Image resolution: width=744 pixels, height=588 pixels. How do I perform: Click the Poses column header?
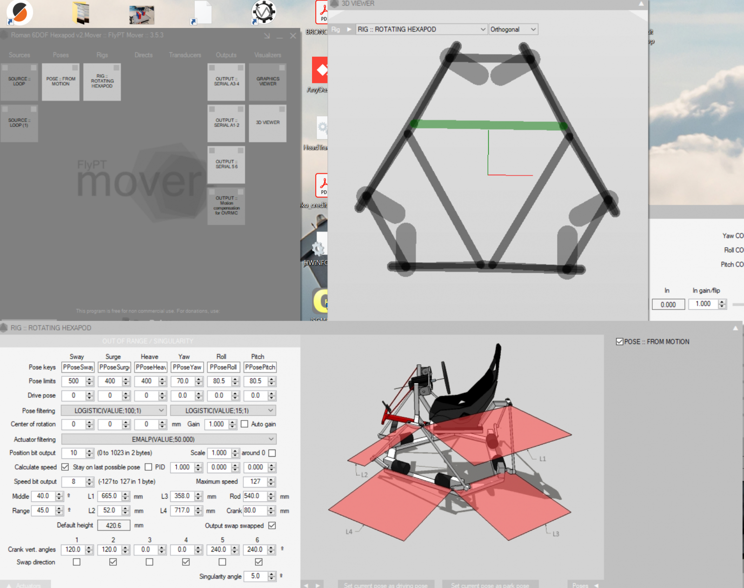60,55
